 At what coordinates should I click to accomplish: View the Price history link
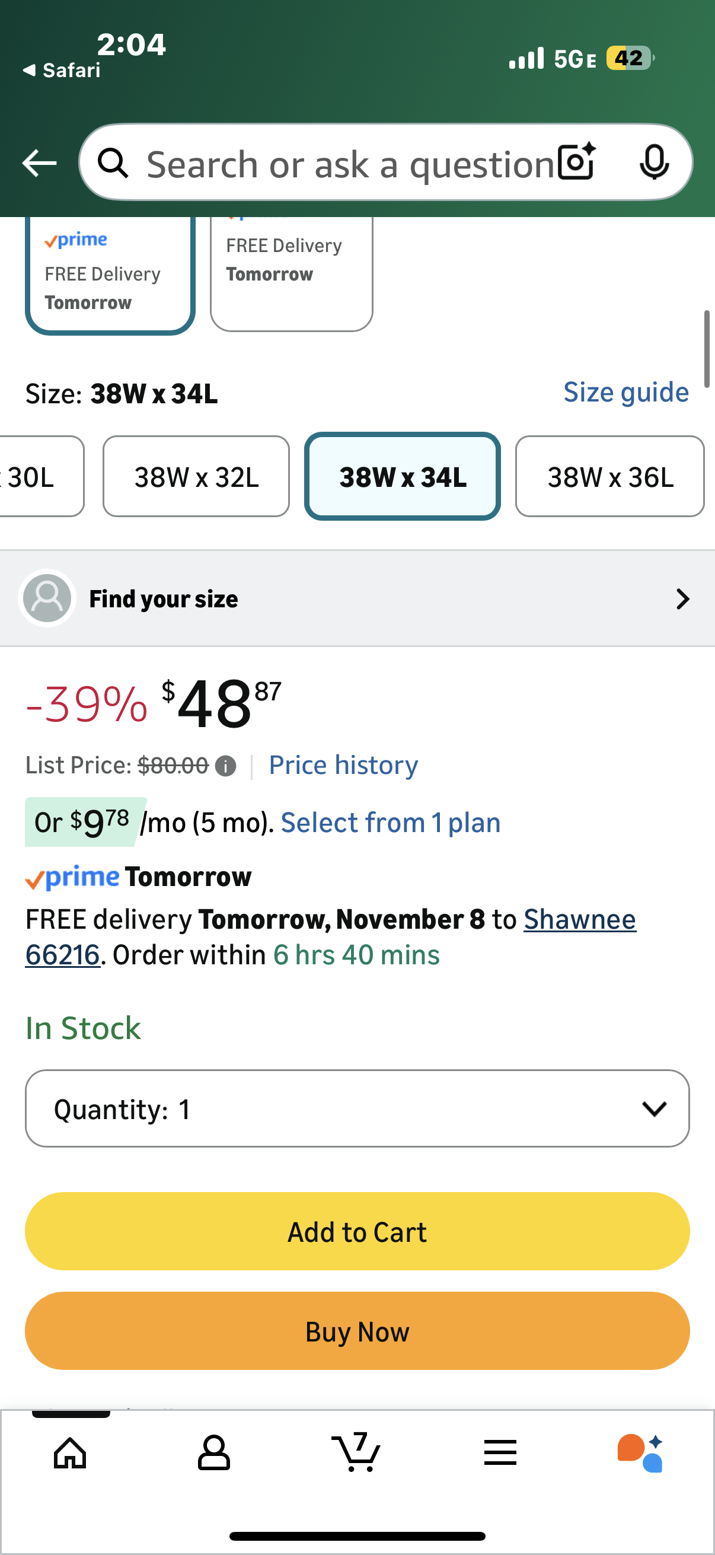343,766
